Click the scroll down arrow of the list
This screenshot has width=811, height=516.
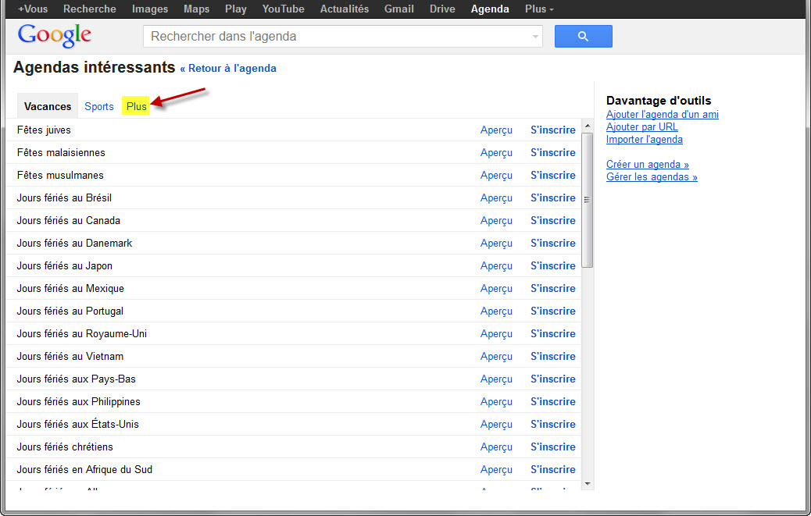[x=587, y=484]
